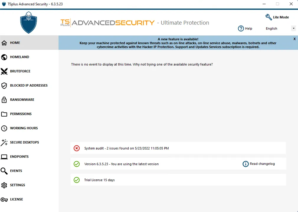Viewport: 298px width, 212px height.
Task: Open System audit 2 issues found text
Action: click(x=127, y=148)
